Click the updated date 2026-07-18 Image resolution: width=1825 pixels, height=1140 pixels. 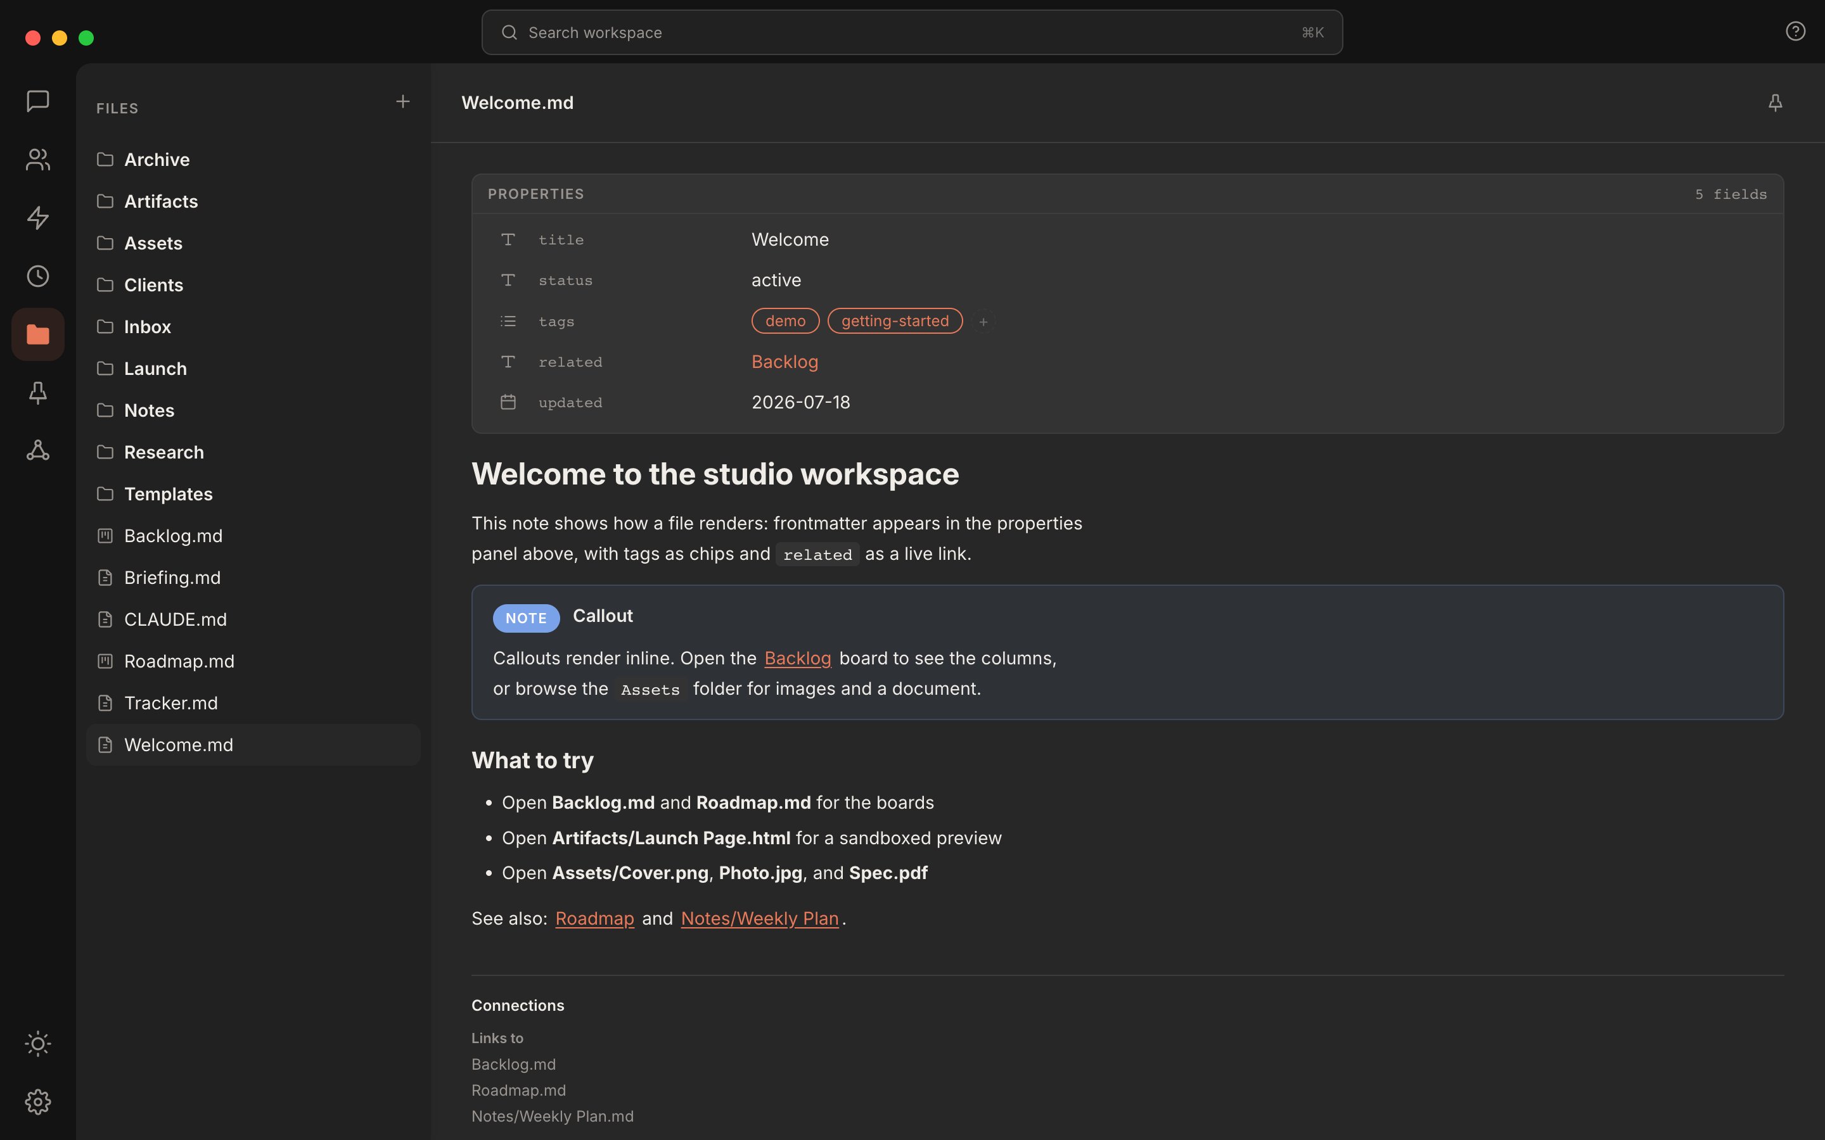pos(800,403)
